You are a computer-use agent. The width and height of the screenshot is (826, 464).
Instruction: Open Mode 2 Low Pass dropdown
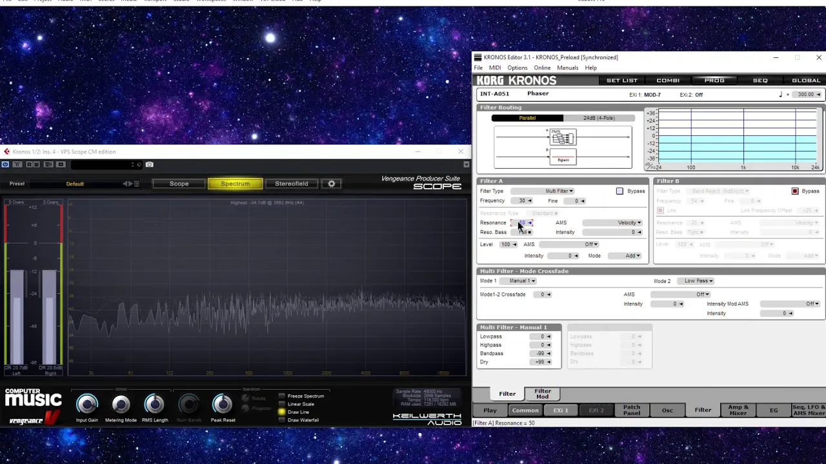click(x=695, y=281)
